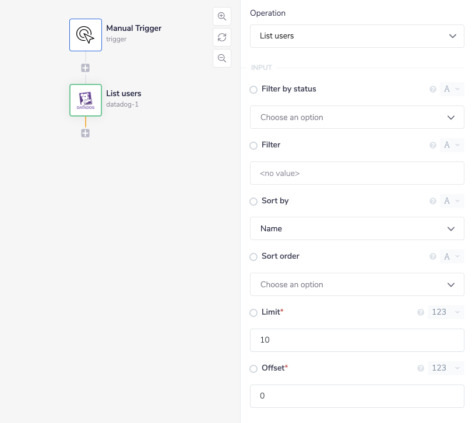Viewport: 472px width, 423px height.
Task: Click the help icon beside the Limit field
Action: pos(420,312)
